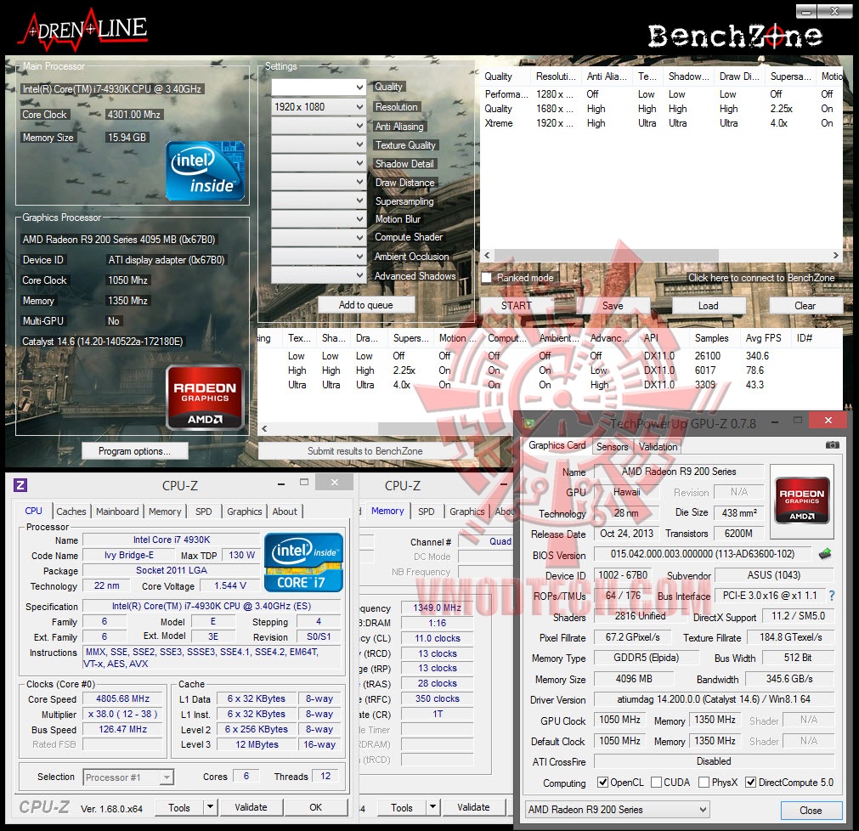Open the Texture Quality dropdown
This screenshot has height=831, width=859.
pyautogui.click(x=319, y=144)
